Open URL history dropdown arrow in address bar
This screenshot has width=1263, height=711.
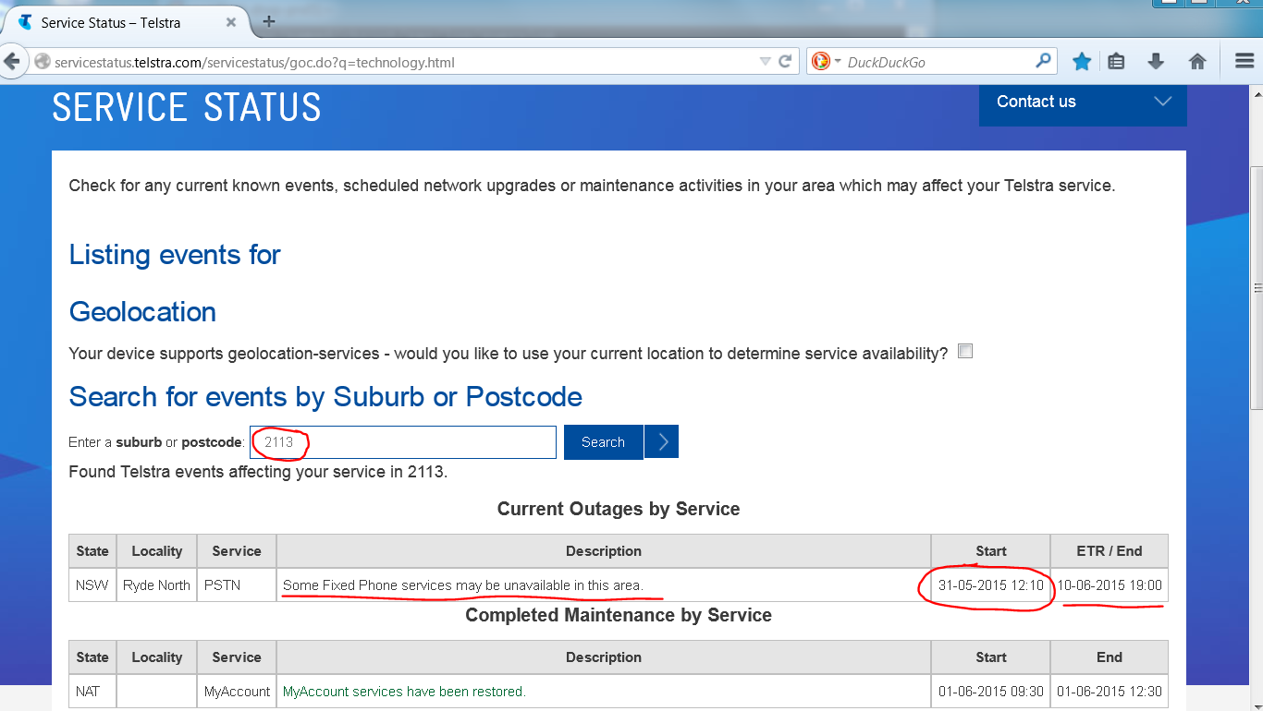[x=765, y=62]
